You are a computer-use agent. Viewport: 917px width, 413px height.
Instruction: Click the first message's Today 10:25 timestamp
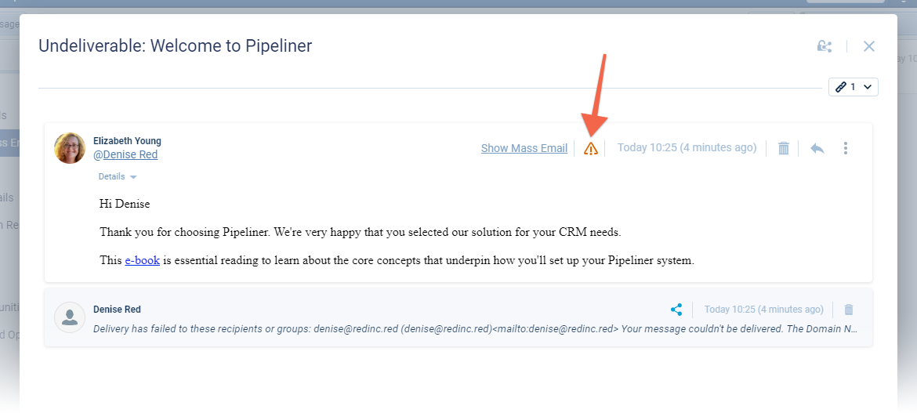pos(687,147)
